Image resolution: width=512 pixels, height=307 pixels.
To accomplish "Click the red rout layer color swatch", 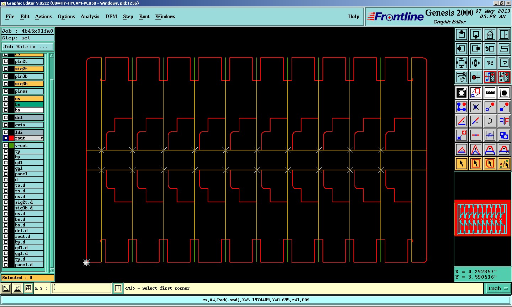I will (x=11, y=138).
